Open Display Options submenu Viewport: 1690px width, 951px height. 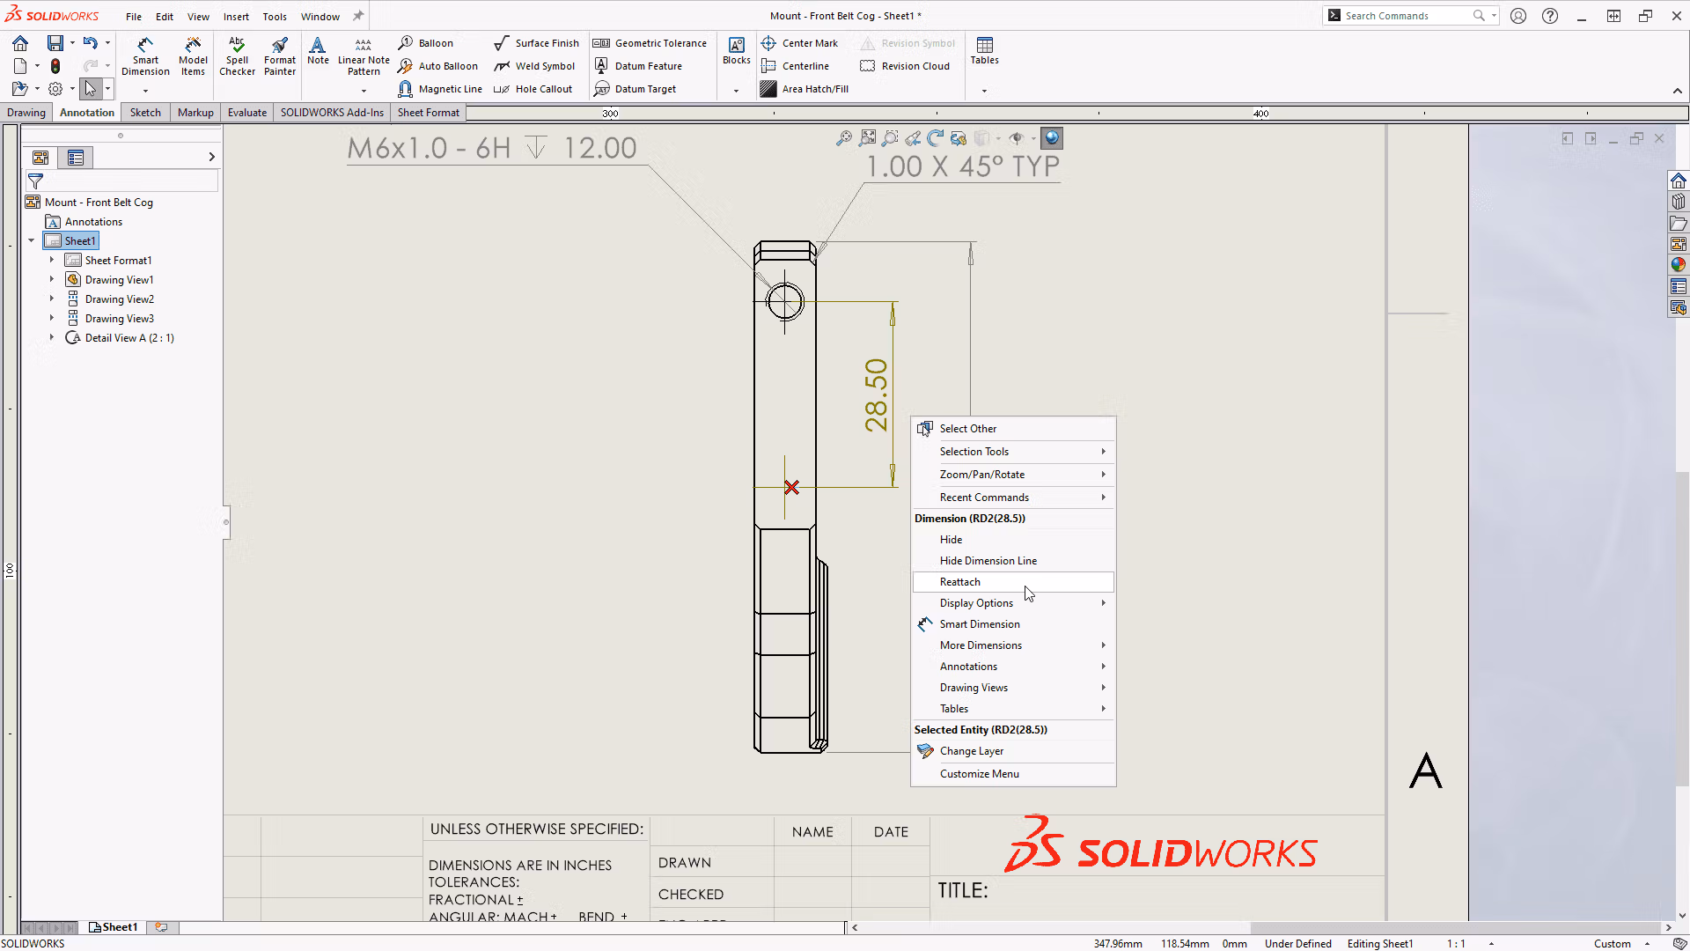(1013, 603)
